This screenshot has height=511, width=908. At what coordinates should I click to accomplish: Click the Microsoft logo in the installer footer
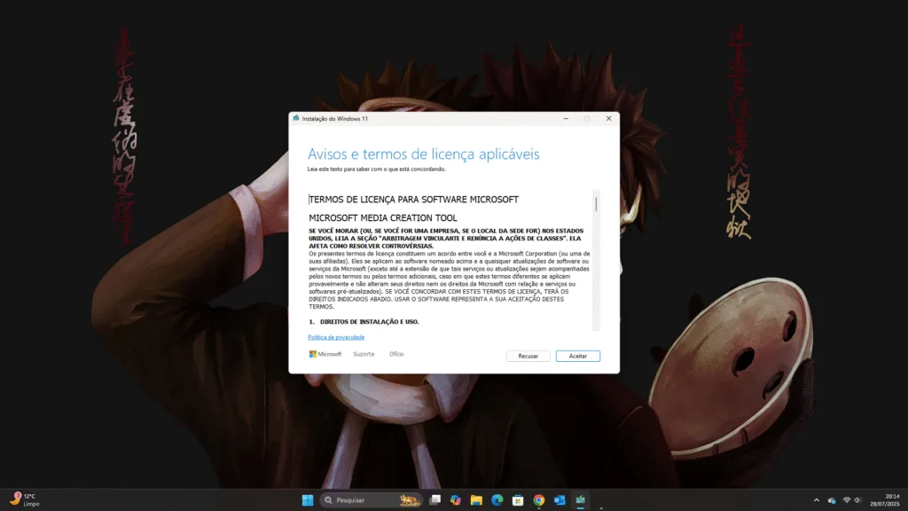click(x=325, y=354)
